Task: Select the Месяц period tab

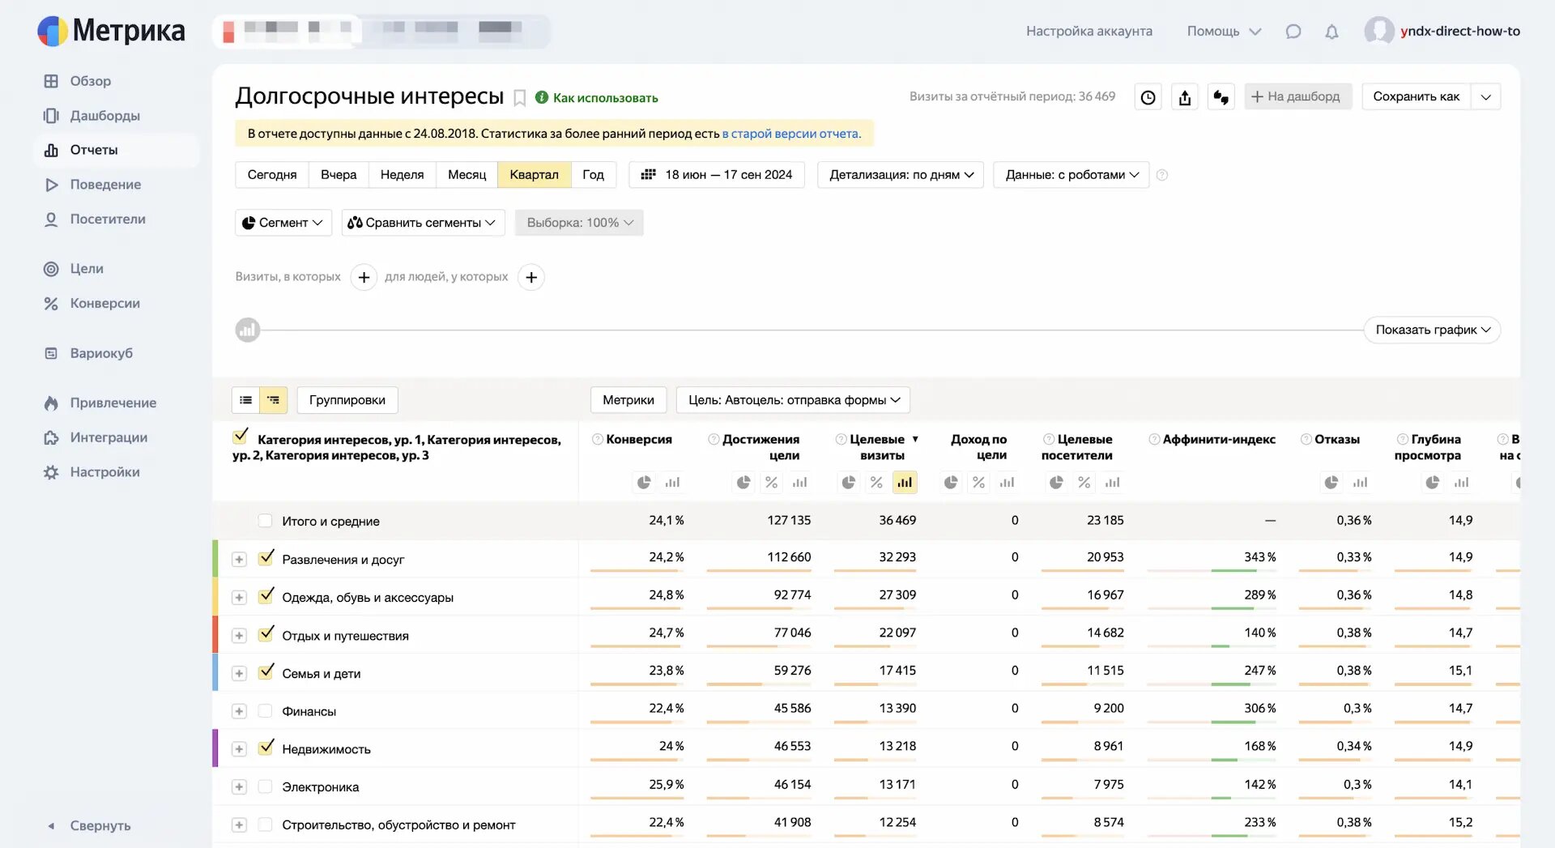Action: [466, 175]
